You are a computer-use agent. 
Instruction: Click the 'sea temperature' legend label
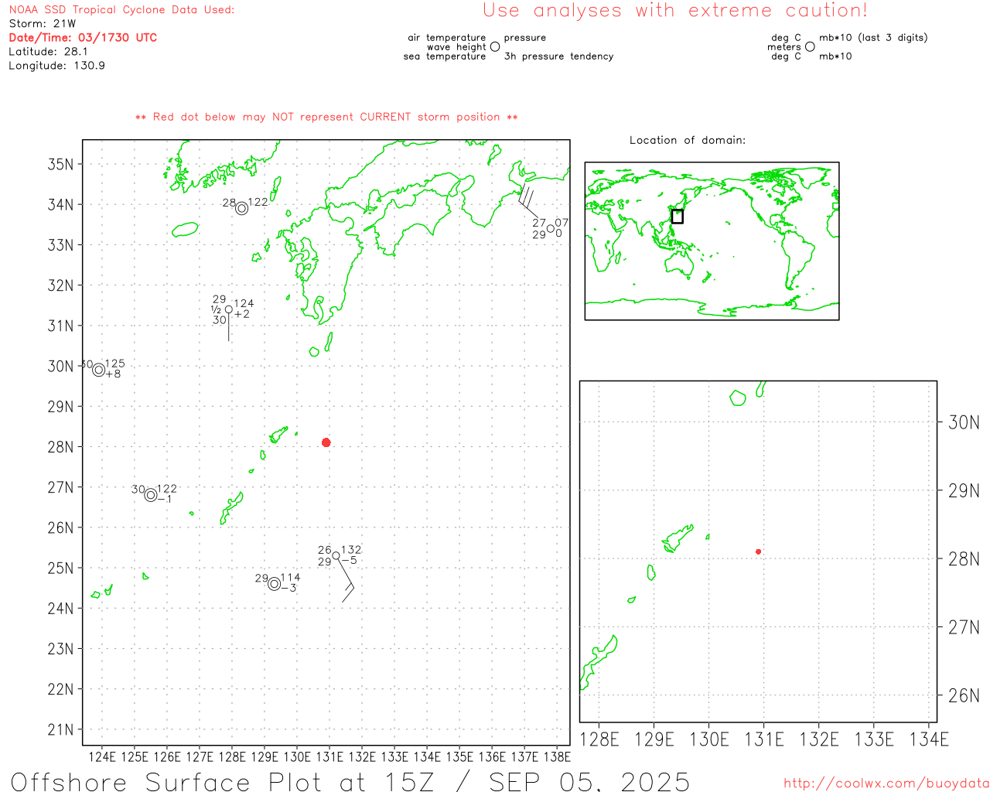click(x=445, y=56)
